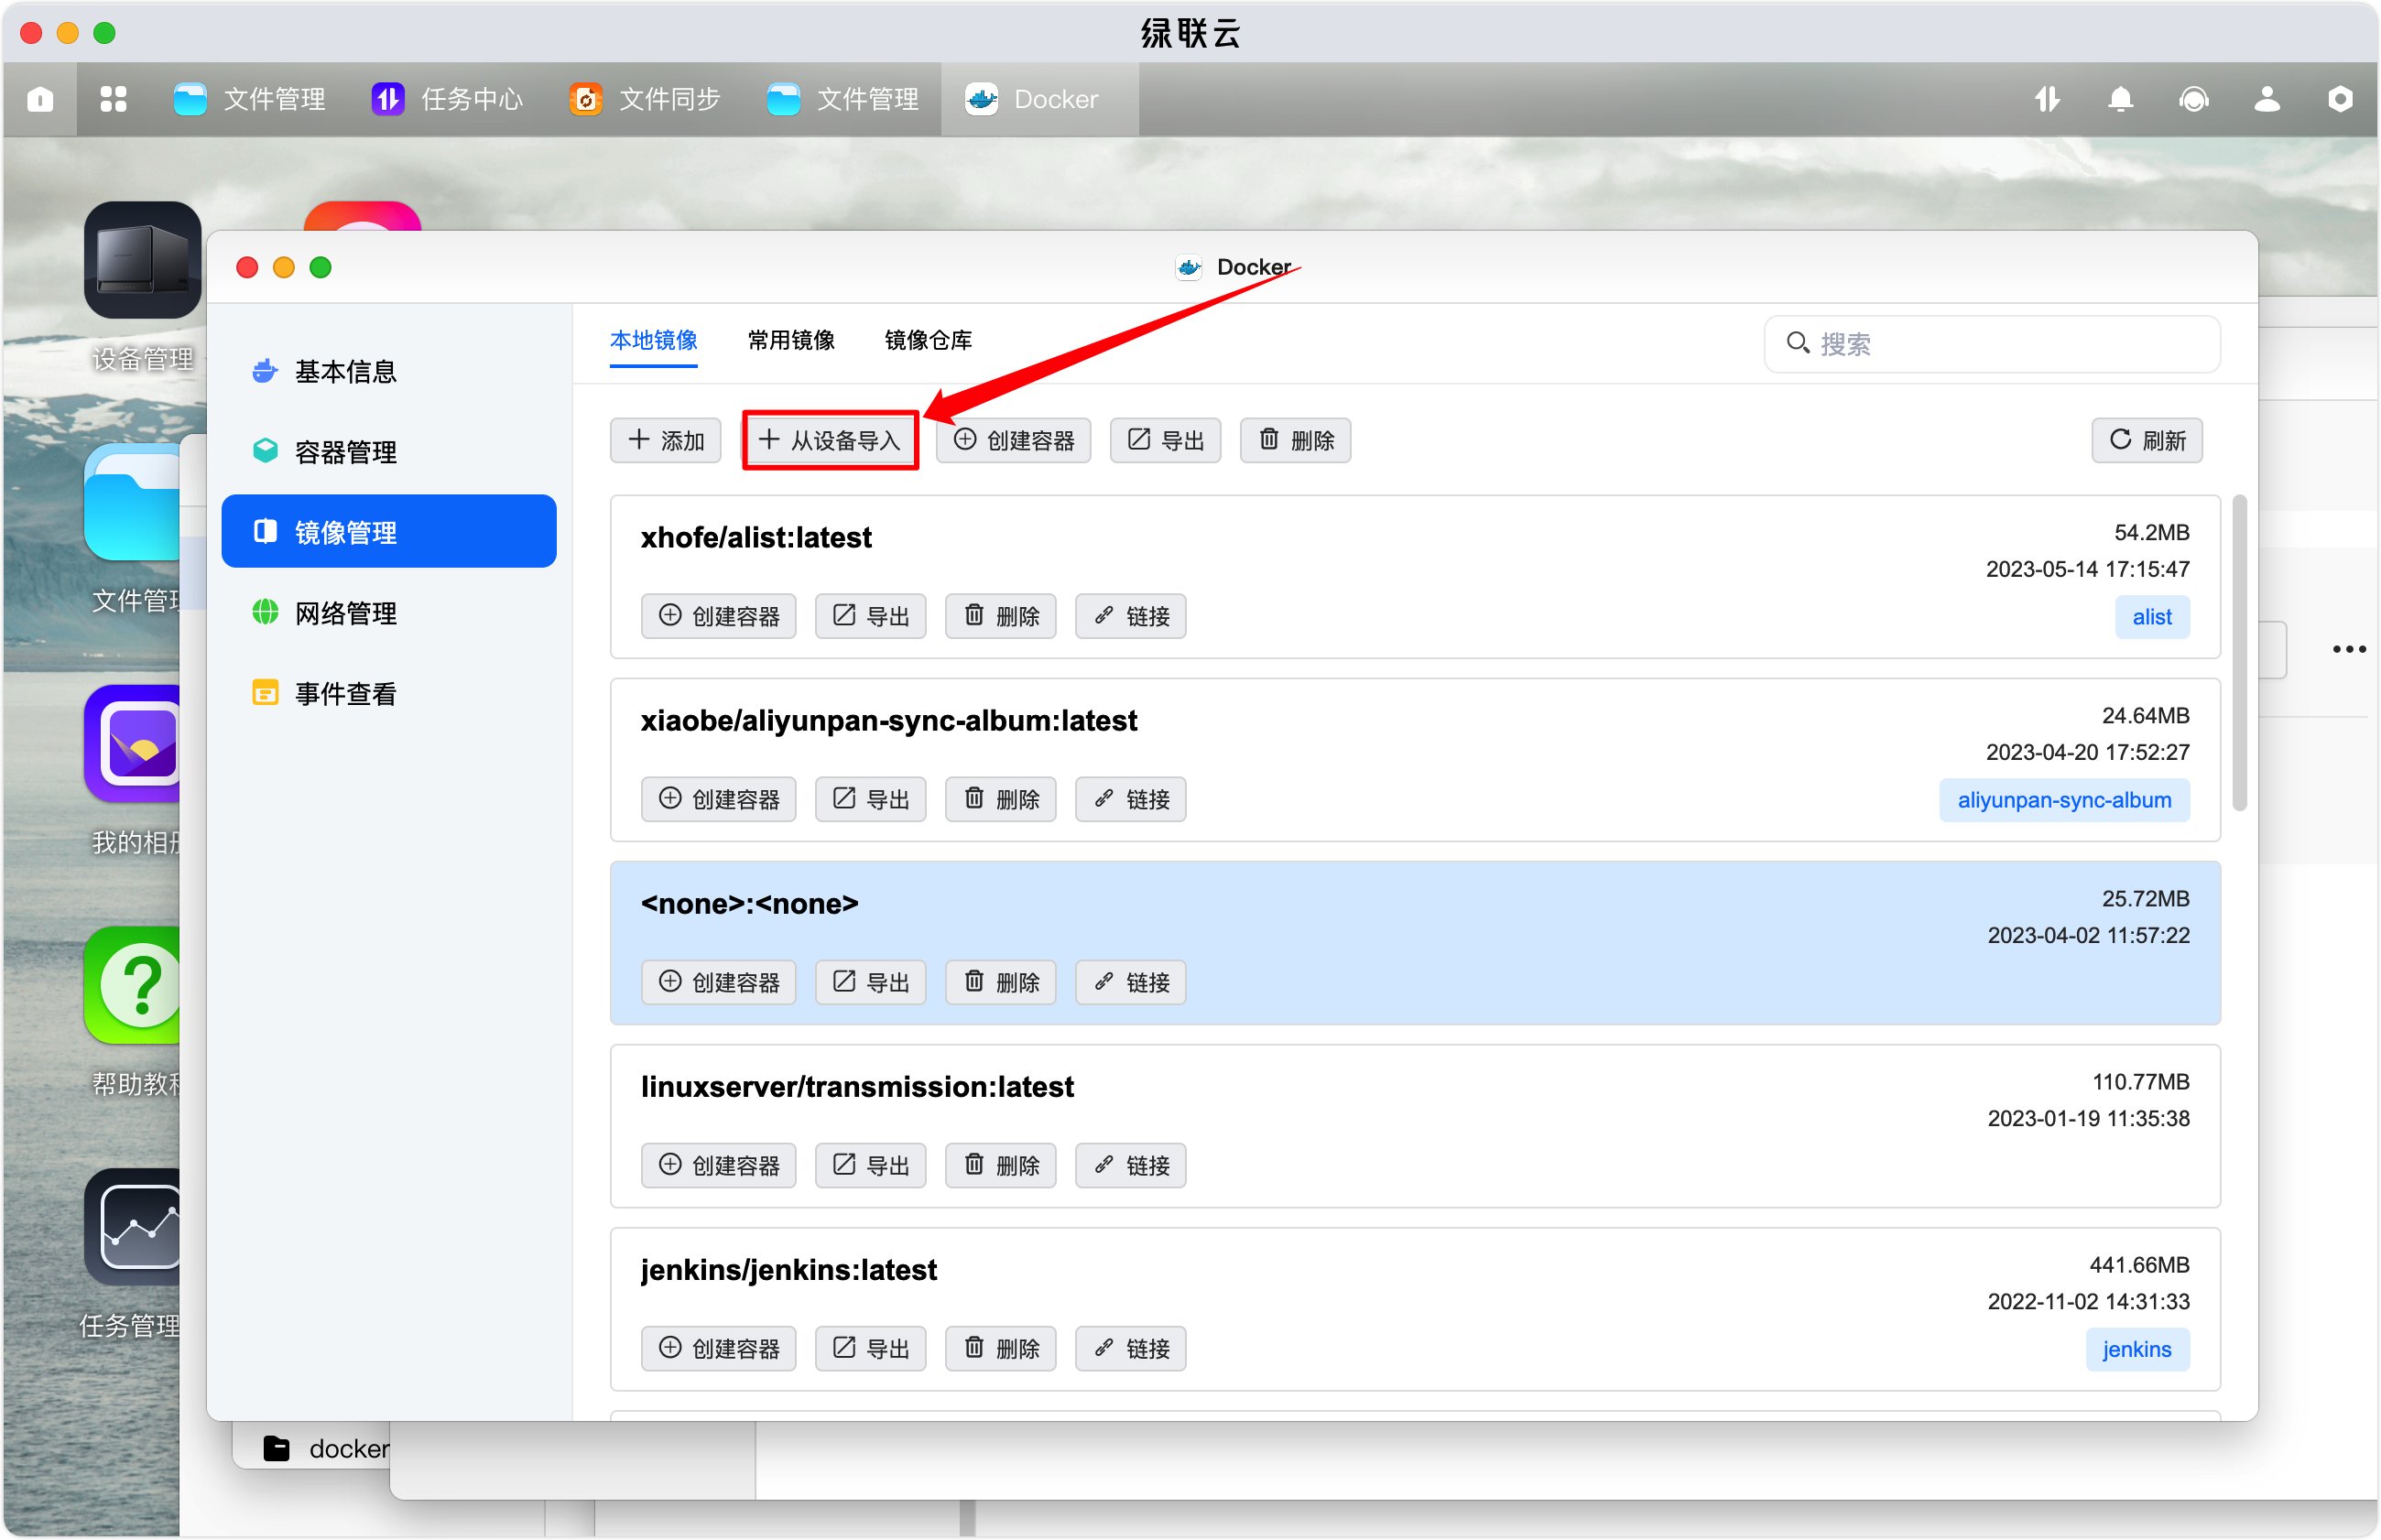
Task: Switch to the 常用镜像 tab
Action: point(790,340)
